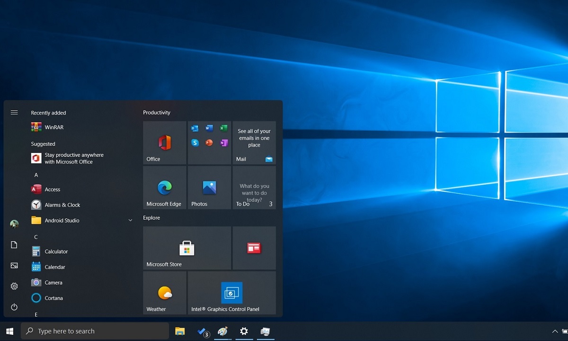568x341 pixels.
Task: Click the Power icon in Start menu
Action: tap(14, 307)
